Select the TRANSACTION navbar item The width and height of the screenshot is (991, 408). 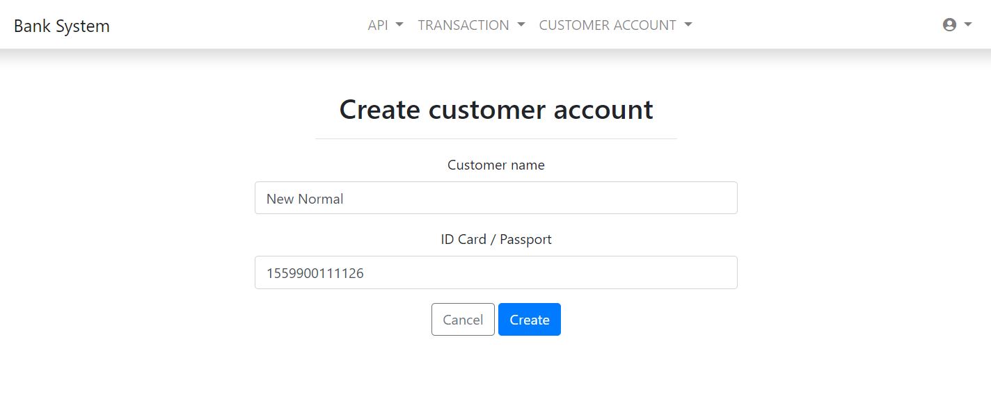(x=463, y=24)
